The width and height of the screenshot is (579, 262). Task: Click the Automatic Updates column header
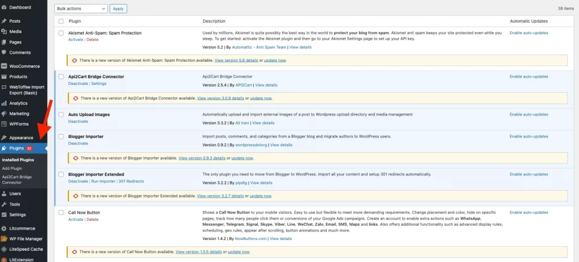pyautogui.click(x=529, y=21)
